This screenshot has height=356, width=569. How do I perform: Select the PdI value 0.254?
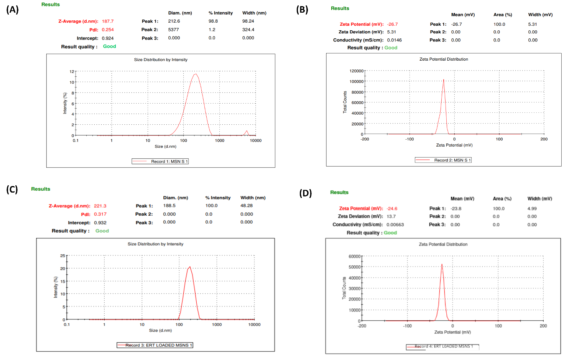[108, 30]
